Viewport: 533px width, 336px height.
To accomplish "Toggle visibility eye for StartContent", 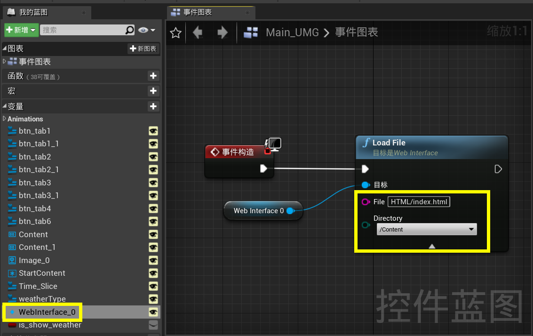I will (153, 273).
